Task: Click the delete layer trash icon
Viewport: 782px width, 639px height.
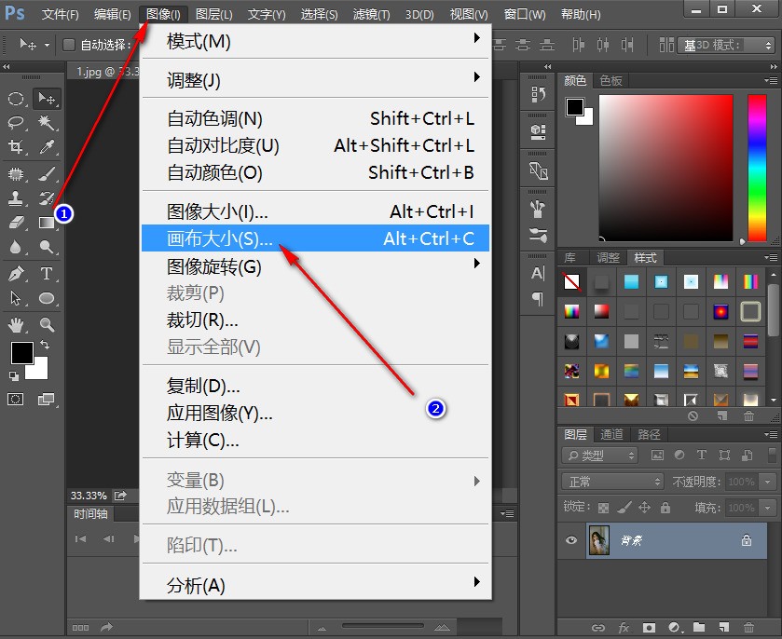Action: pos(748,627)
